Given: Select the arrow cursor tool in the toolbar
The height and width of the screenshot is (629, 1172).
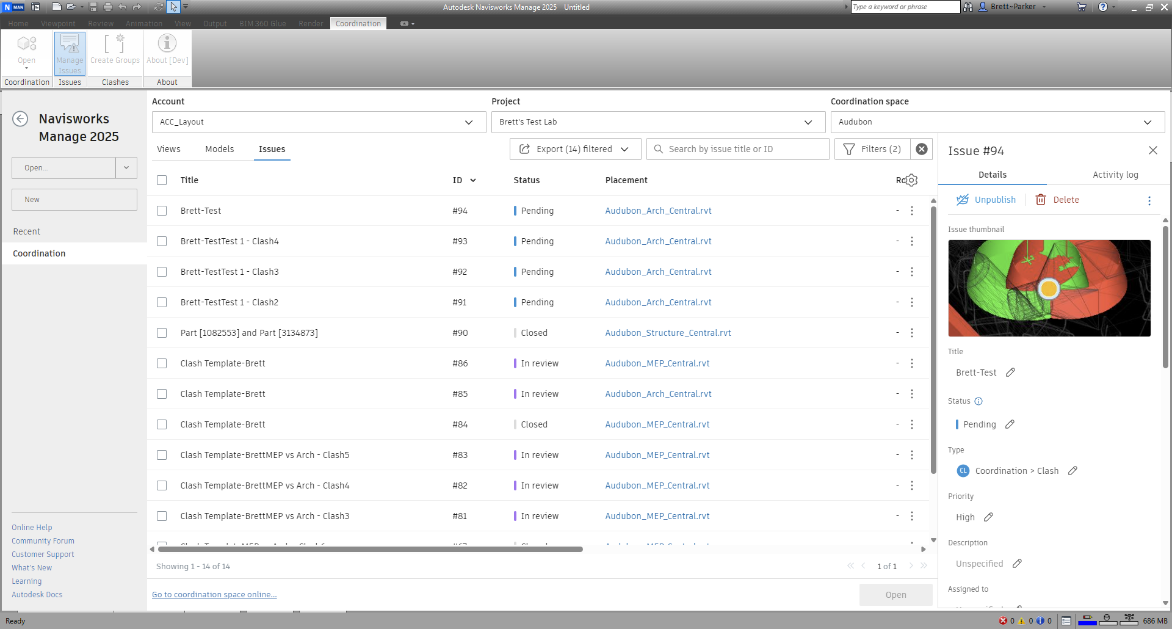Looking at the screenshot, I should (173, 7).
